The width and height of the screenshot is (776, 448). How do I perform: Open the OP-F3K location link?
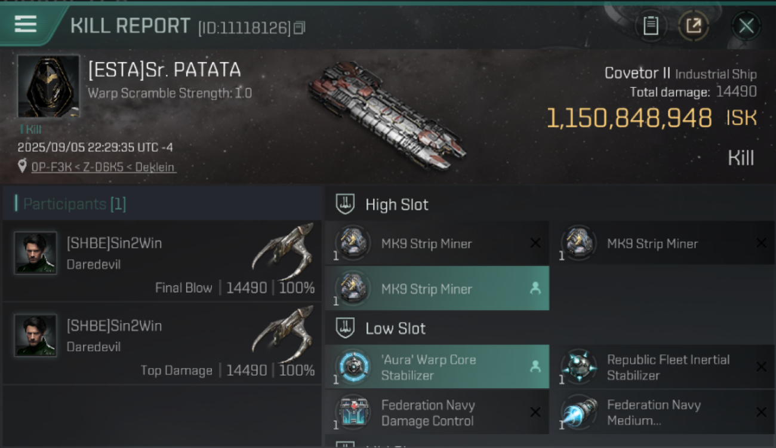tap(103, 167)
